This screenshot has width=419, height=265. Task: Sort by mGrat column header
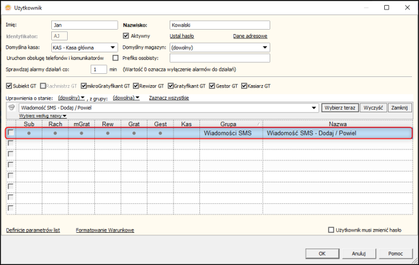(82, 124)
